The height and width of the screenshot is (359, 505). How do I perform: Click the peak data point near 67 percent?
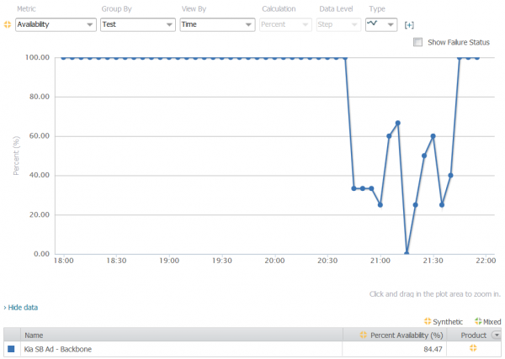pos(398,123)
